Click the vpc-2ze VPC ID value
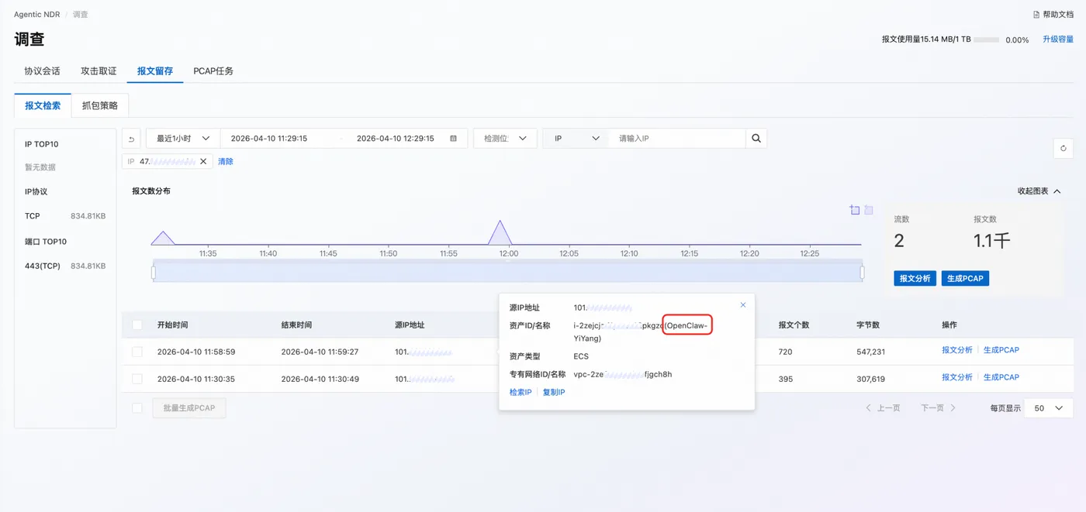This screenshot has width=1086, height=512. [x=622, y=374]
